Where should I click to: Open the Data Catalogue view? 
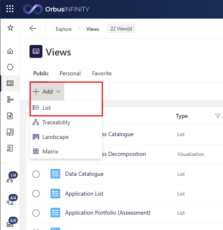coord(84,174)
